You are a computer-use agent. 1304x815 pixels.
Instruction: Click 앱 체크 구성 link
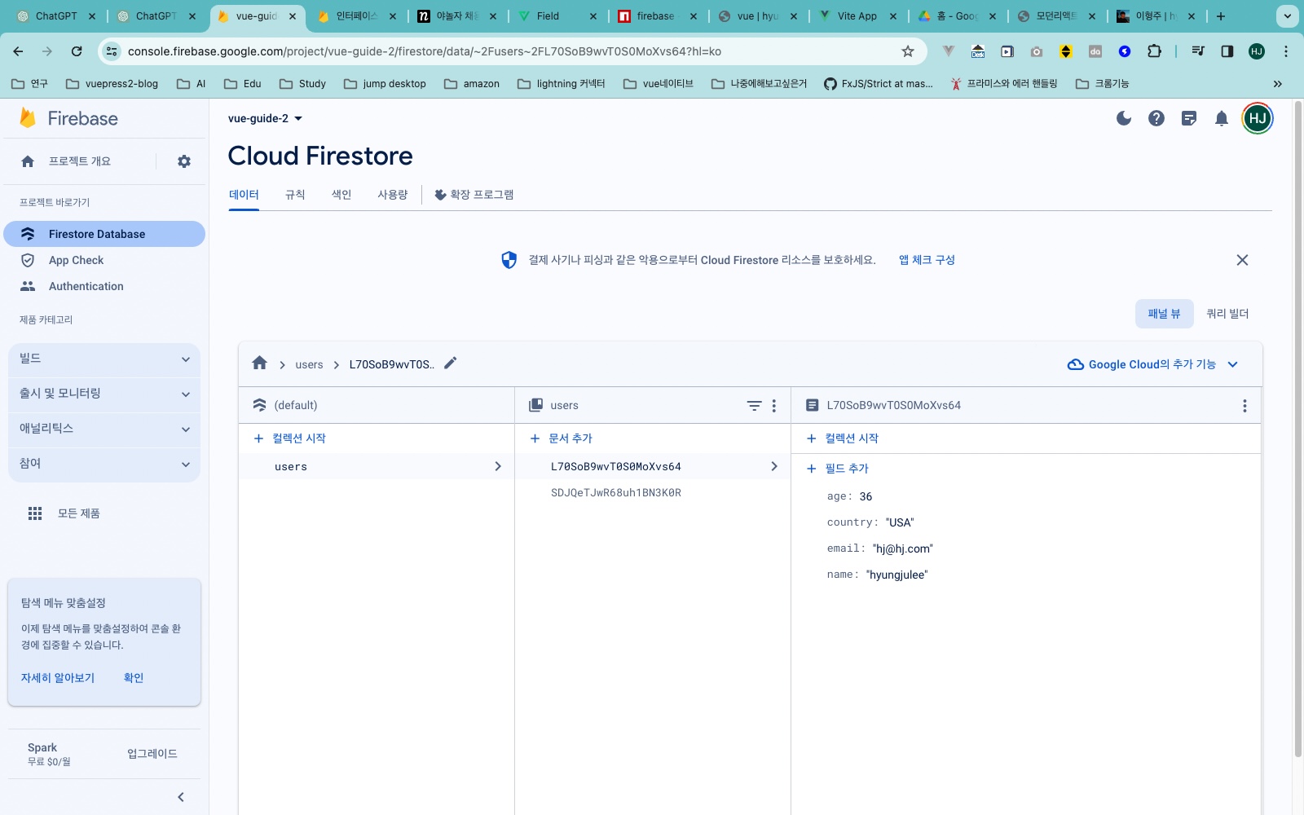pos(927,260)
